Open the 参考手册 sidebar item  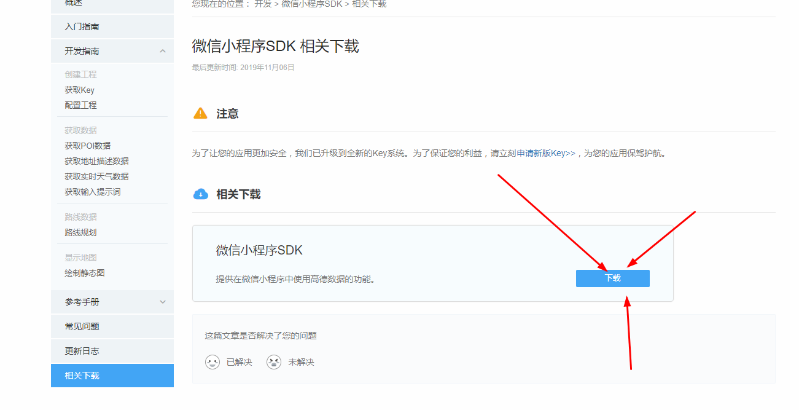tap(112, 302)
